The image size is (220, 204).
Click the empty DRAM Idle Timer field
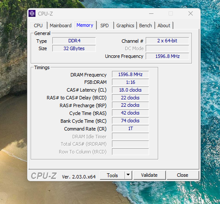point(131,136)
